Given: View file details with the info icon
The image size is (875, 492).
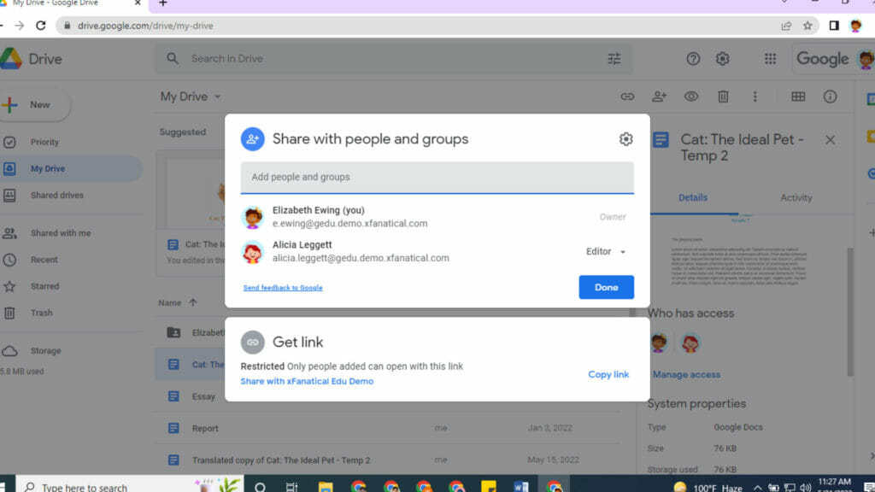Looking at the screenshot, I should 830,97.
